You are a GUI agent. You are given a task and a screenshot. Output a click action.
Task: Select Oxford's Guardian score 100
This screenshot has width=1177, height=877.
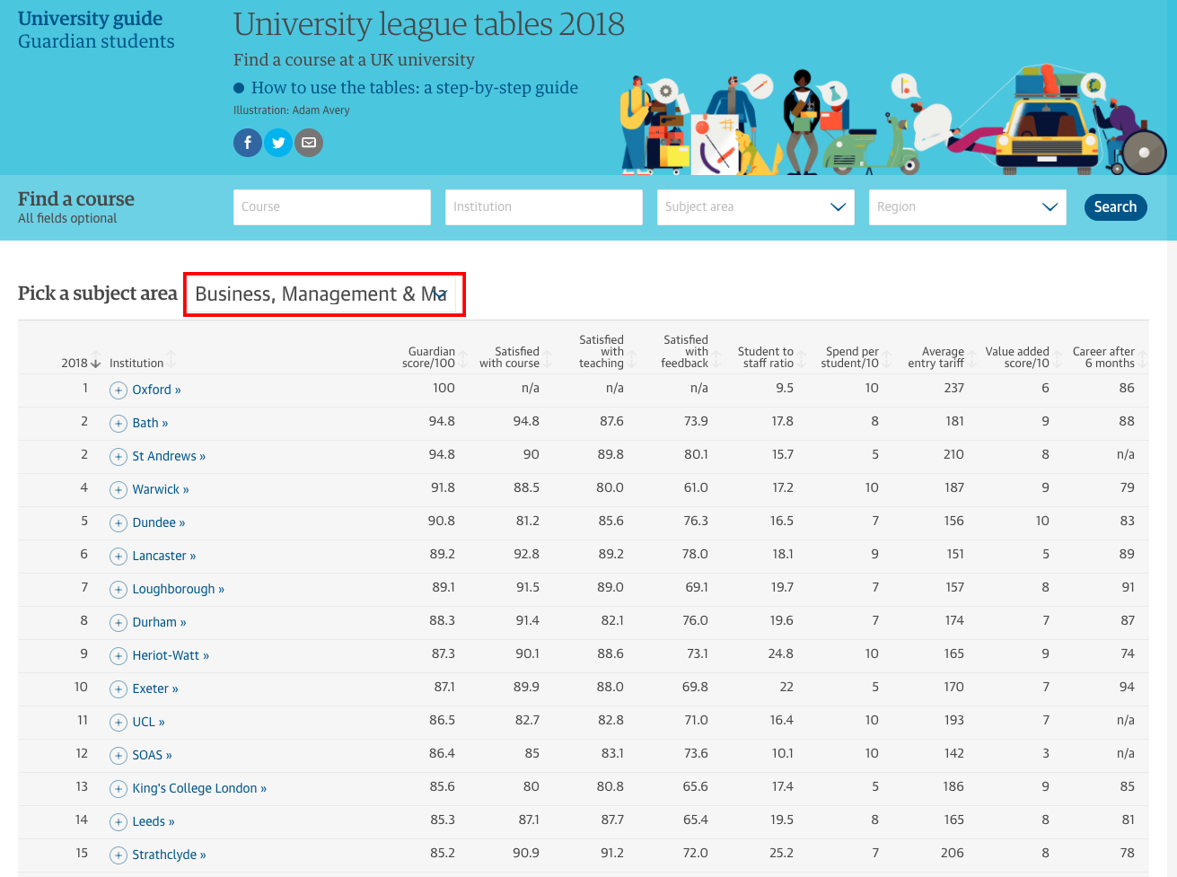coord(444,389)
